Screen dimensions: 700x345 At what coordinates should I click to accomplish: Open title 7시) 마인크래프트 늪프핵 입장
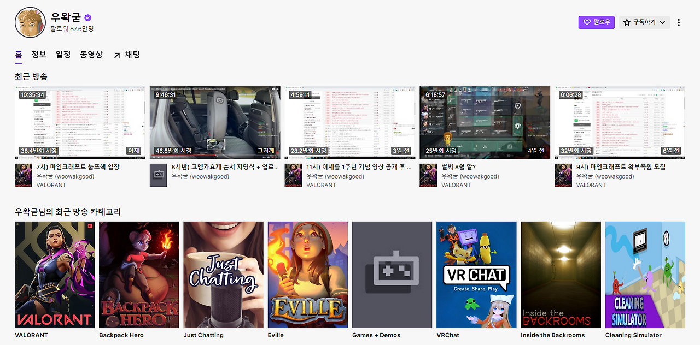pyautogui.click(x=78, y=167)
